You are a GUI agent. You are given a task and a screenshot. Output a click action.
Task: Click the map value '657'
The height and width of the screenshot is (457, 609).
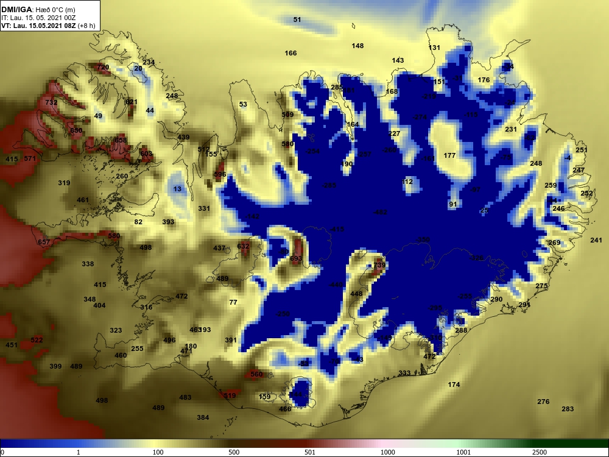point(44,242)
